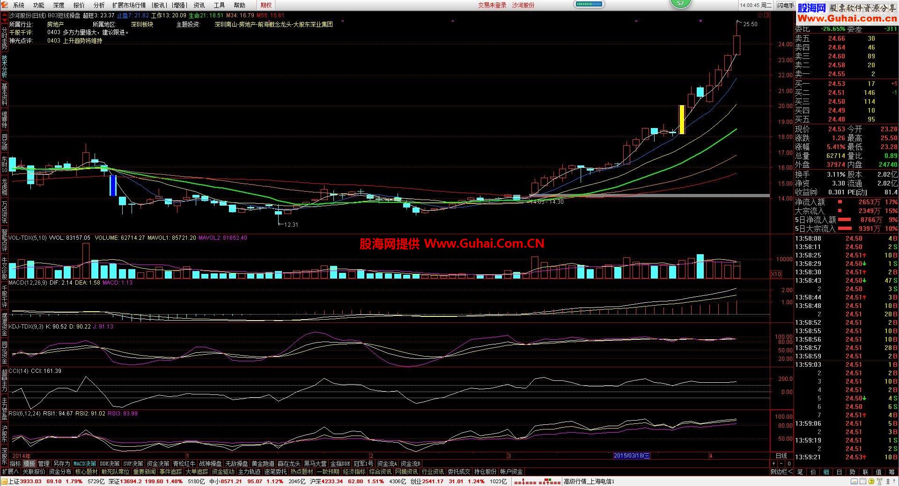Select 技术分析 in left sidebar
The width and height of the screenshot is (899, 486).
click(4, 66)
